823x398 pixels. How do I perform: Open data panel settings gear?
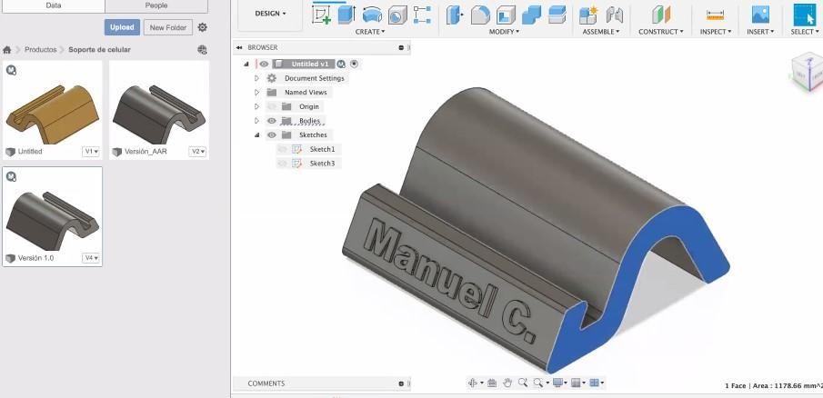203,27
